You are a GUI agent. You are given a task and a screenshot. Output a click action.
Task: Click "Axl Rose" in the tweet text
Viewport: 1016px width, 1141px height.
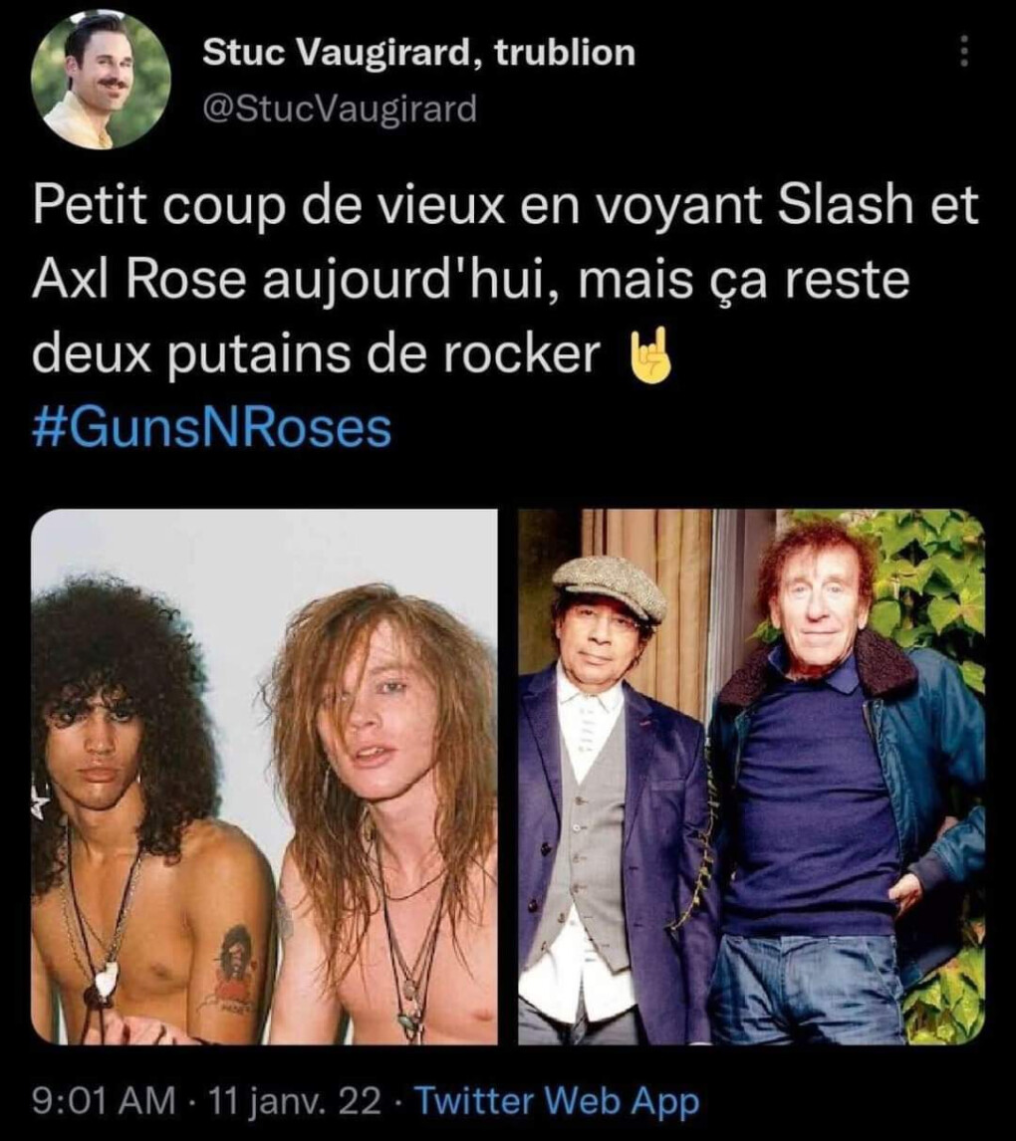tap(139, 280)
